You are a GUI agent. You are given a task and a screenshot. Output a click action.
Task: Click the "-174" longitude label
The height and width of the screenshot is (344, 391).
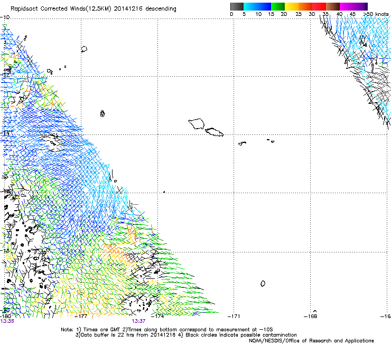click(x=158, y=316)
